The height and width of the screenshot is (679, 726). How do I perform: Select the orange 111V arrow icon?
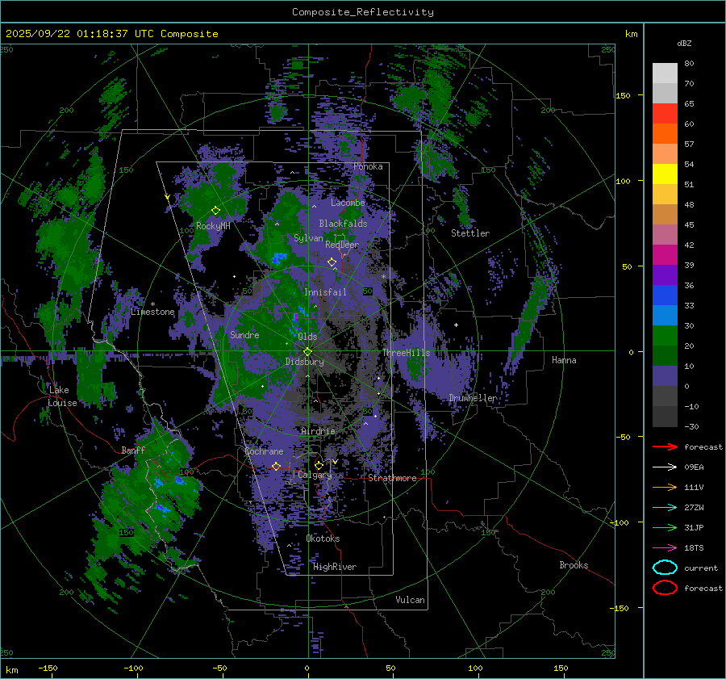coord(665,487)
